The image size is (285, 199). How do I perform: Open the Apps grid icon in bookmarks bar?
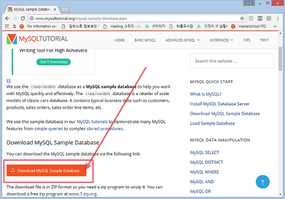tap(7, 27)
